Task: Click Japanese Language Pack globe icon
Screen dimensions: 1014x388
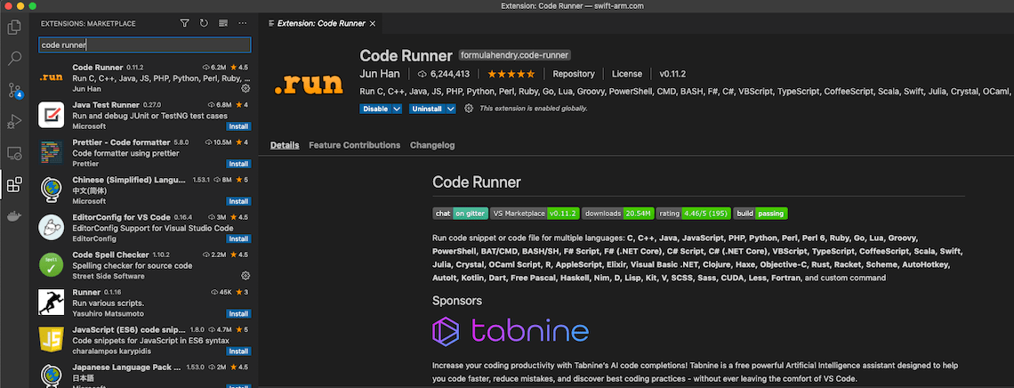Action: click(51, 376)
